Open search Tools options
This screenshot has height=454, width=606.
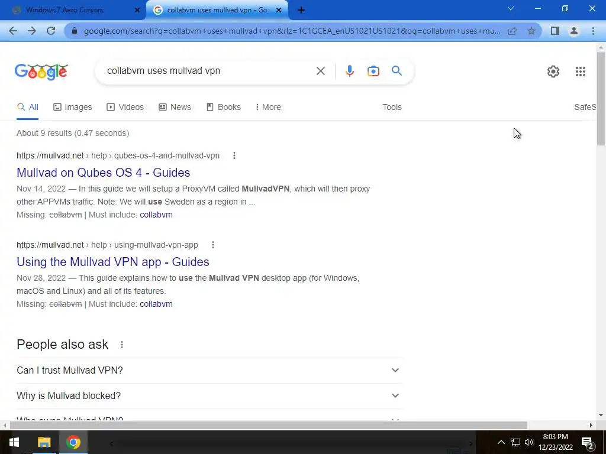tap(392, 108)
